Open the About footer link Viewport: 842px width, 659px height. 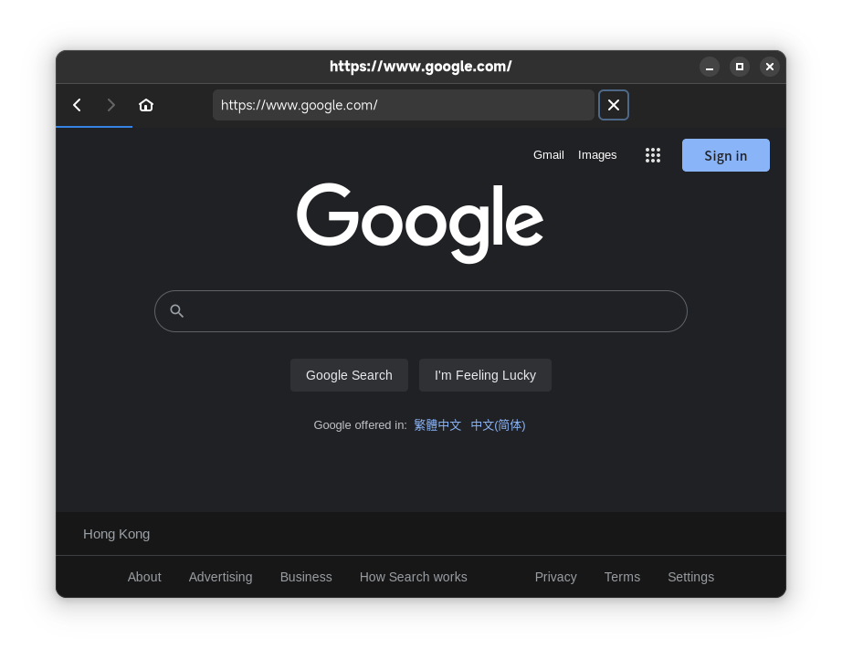point(144,577)
